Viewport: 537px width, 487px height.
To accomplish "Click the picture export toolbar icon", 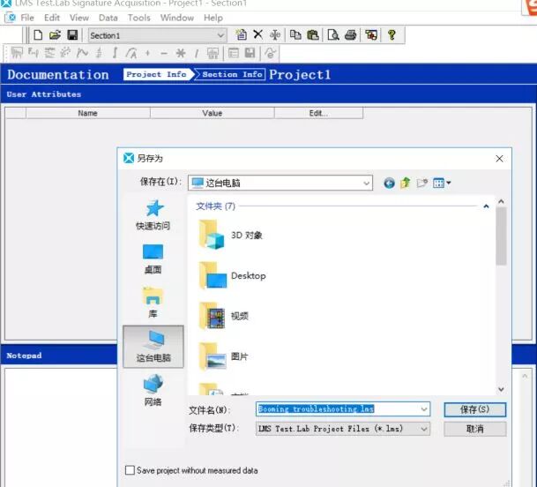I will (x=371, y=35).
